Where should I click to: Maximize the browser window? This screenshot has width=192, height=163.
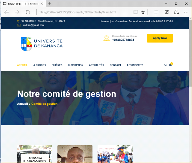(176, 4)
